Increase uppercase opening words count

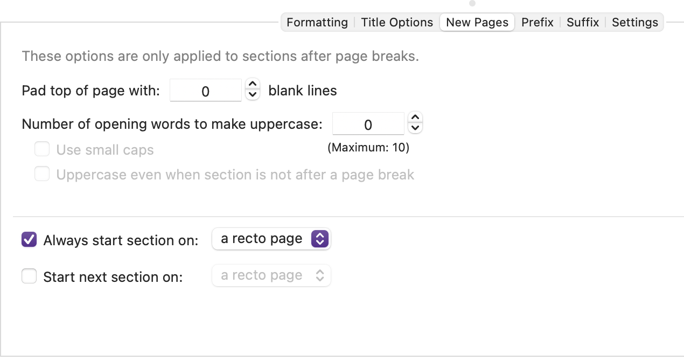coord(415,117)
